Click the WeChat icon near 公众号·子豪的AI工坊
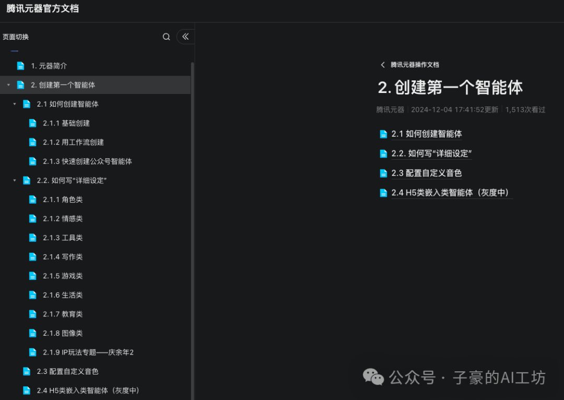The width and height of the screenshot is (564, 400). tap(373, 377)
